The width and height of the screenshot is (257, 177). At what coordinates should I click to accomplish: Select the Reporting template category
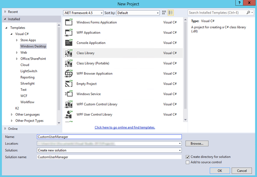point(27,77)
